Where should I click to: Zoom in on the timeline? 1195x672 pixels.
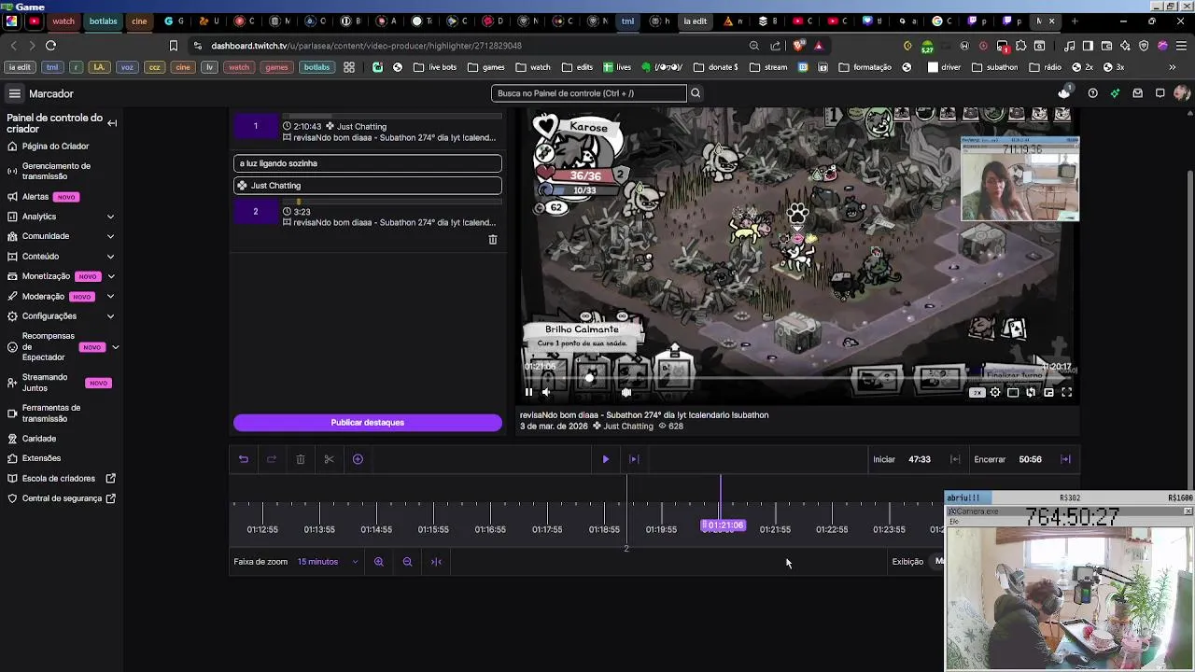(379, 562)
